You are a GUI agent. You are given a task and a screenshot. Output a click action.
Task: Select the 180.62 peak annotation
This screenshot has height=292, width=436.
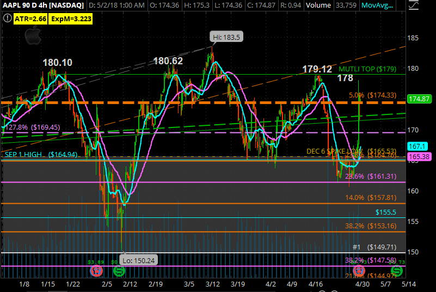[168, 61]
